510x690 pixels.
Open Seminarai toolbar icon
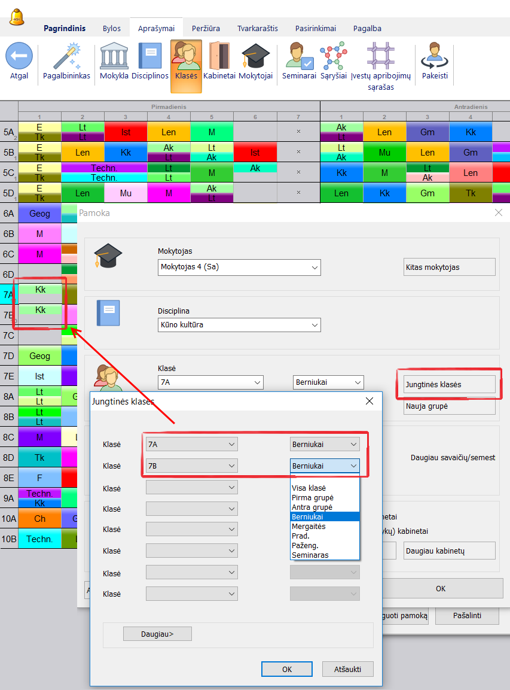pos(298,57)
